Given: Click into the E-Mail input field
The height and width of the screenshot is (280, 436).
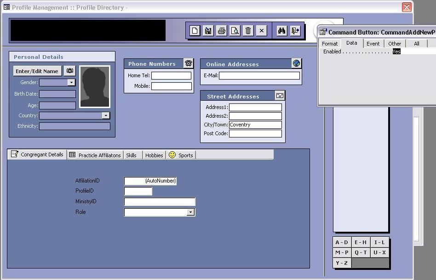Looking at the screenshot, I should coord(259,76).
